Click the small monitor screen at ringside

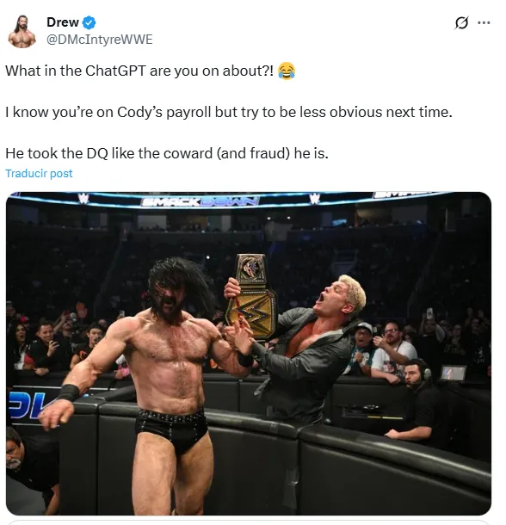point(454,373)
